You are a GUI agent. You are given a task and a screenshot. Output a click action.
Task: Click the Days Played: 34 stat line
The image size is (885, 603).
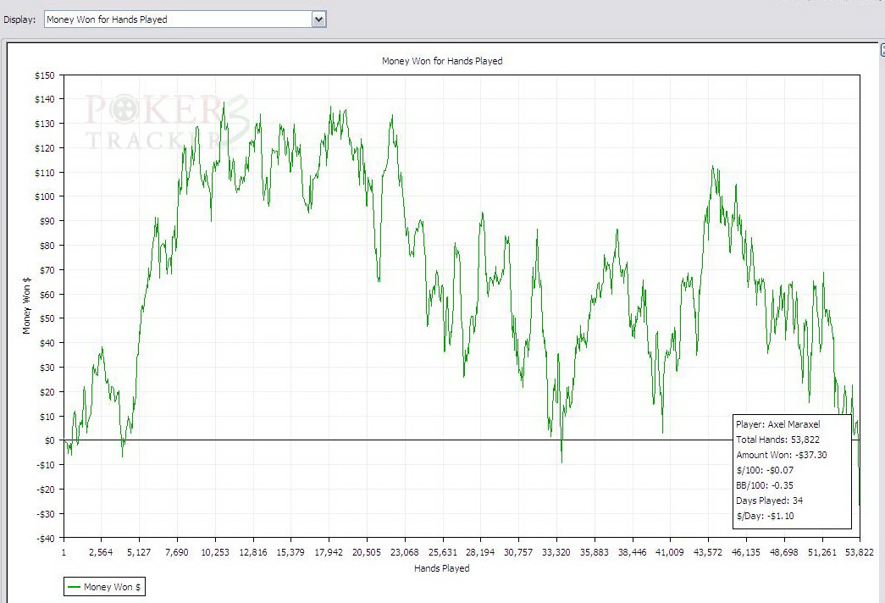pyautogui.click(x=769, y=501)
